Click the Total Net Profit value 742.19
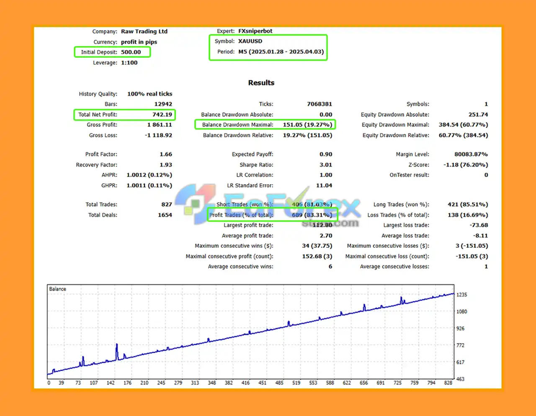The height and width of the screenshot is (416, 536). [162, 115]
